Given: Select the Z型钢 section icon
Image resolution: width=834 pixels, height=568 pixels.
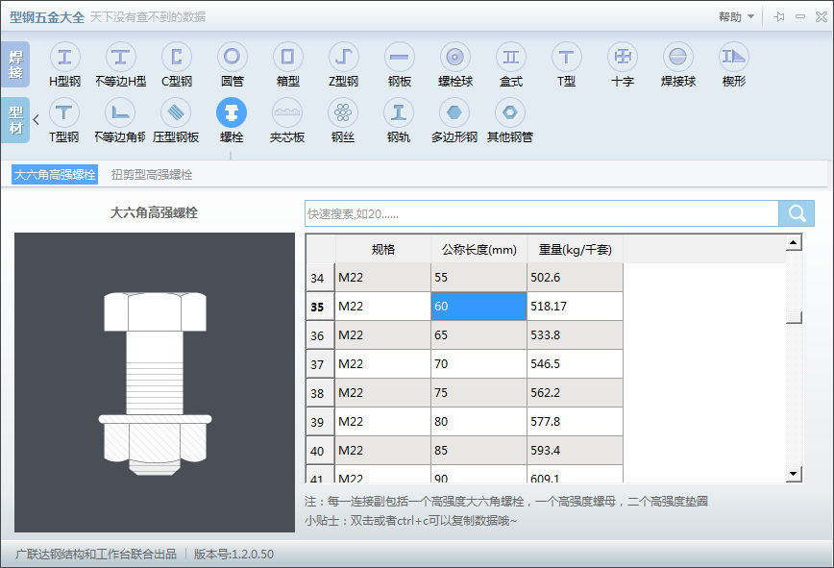Looking at the screenshot, I should 344,57.
